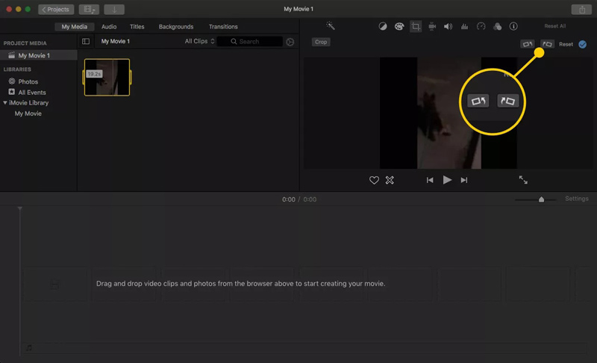Open the color balance tool

point(383,27)
